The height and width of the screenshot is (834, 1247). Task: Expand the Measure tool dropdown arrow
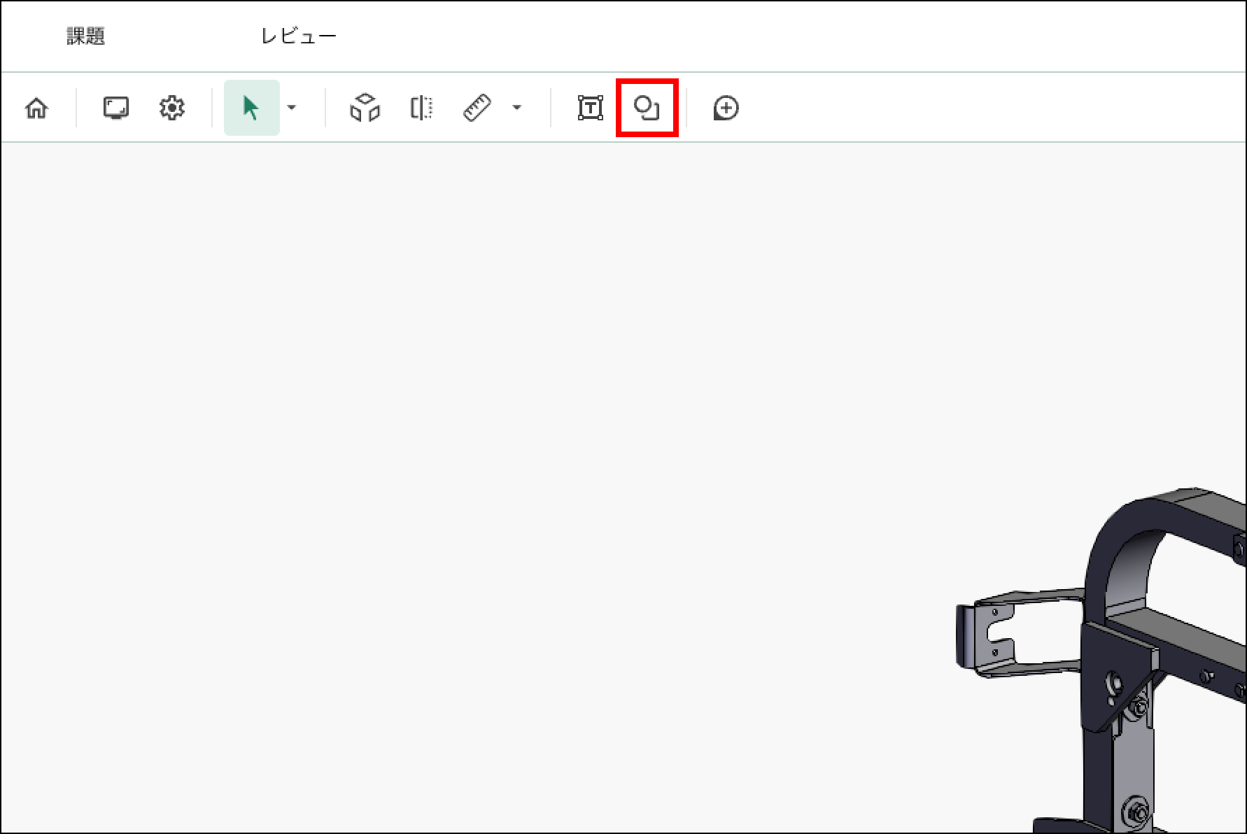(x=516, y=108)
